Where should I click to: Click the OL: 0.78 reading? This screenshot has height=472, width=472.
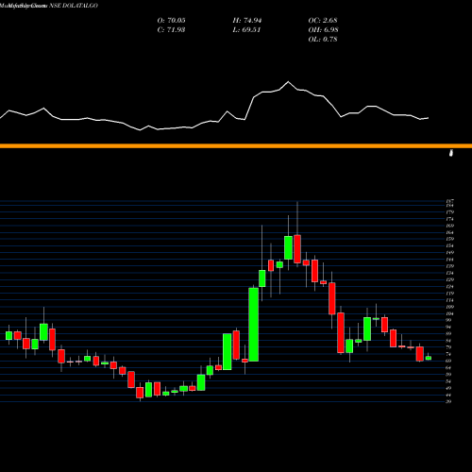(323, 40)
